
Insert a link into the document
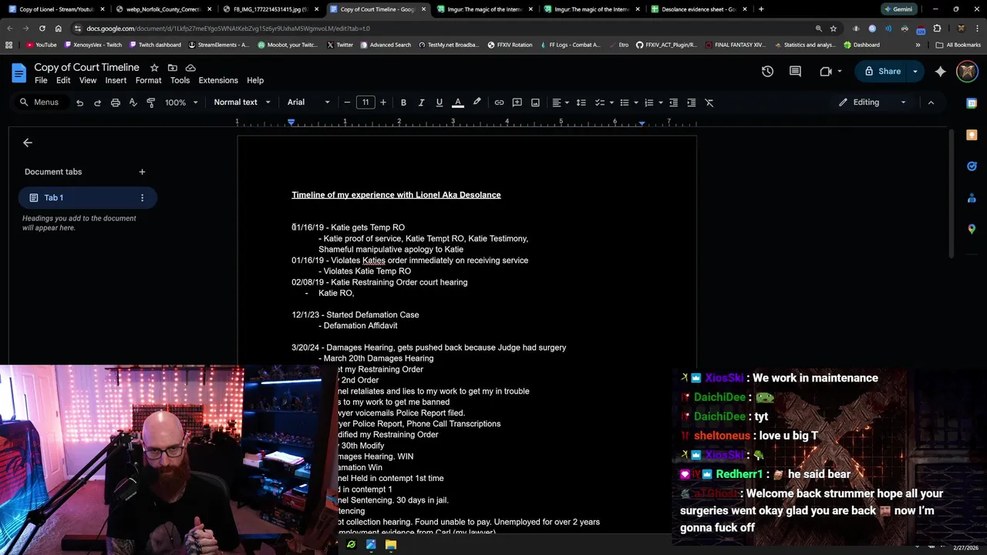coord(499,103)
